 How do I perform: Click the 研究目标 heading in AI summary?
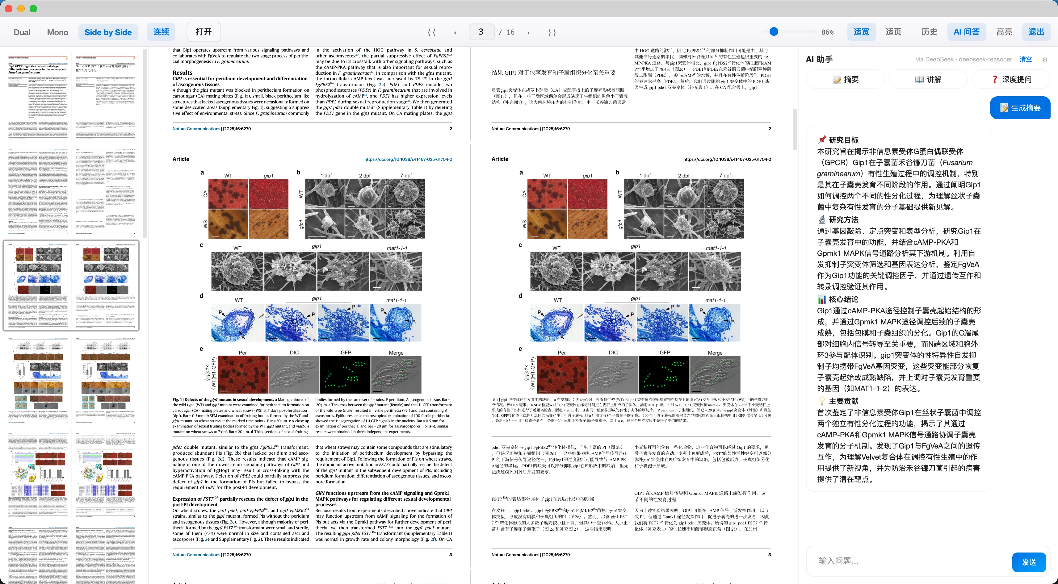[844, 140]
